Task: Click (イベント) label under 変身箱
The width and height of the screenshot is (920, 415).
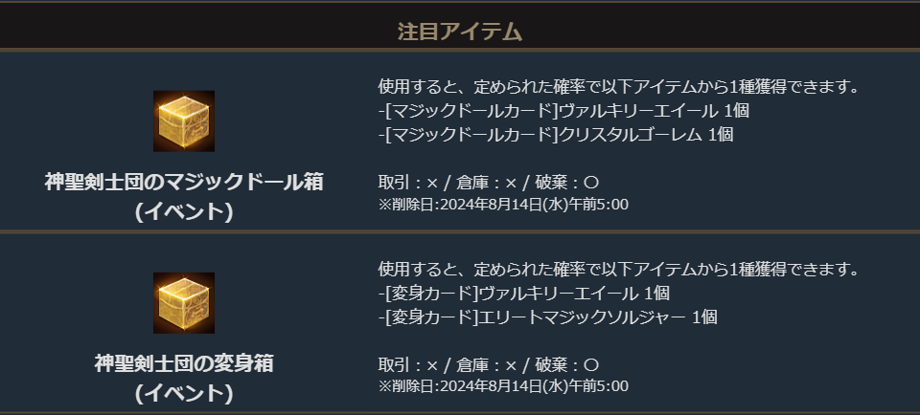Action: point(184,393)
